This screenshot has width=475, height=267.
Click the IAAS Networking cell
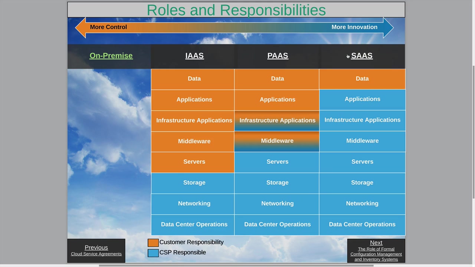tap(193, 204)
